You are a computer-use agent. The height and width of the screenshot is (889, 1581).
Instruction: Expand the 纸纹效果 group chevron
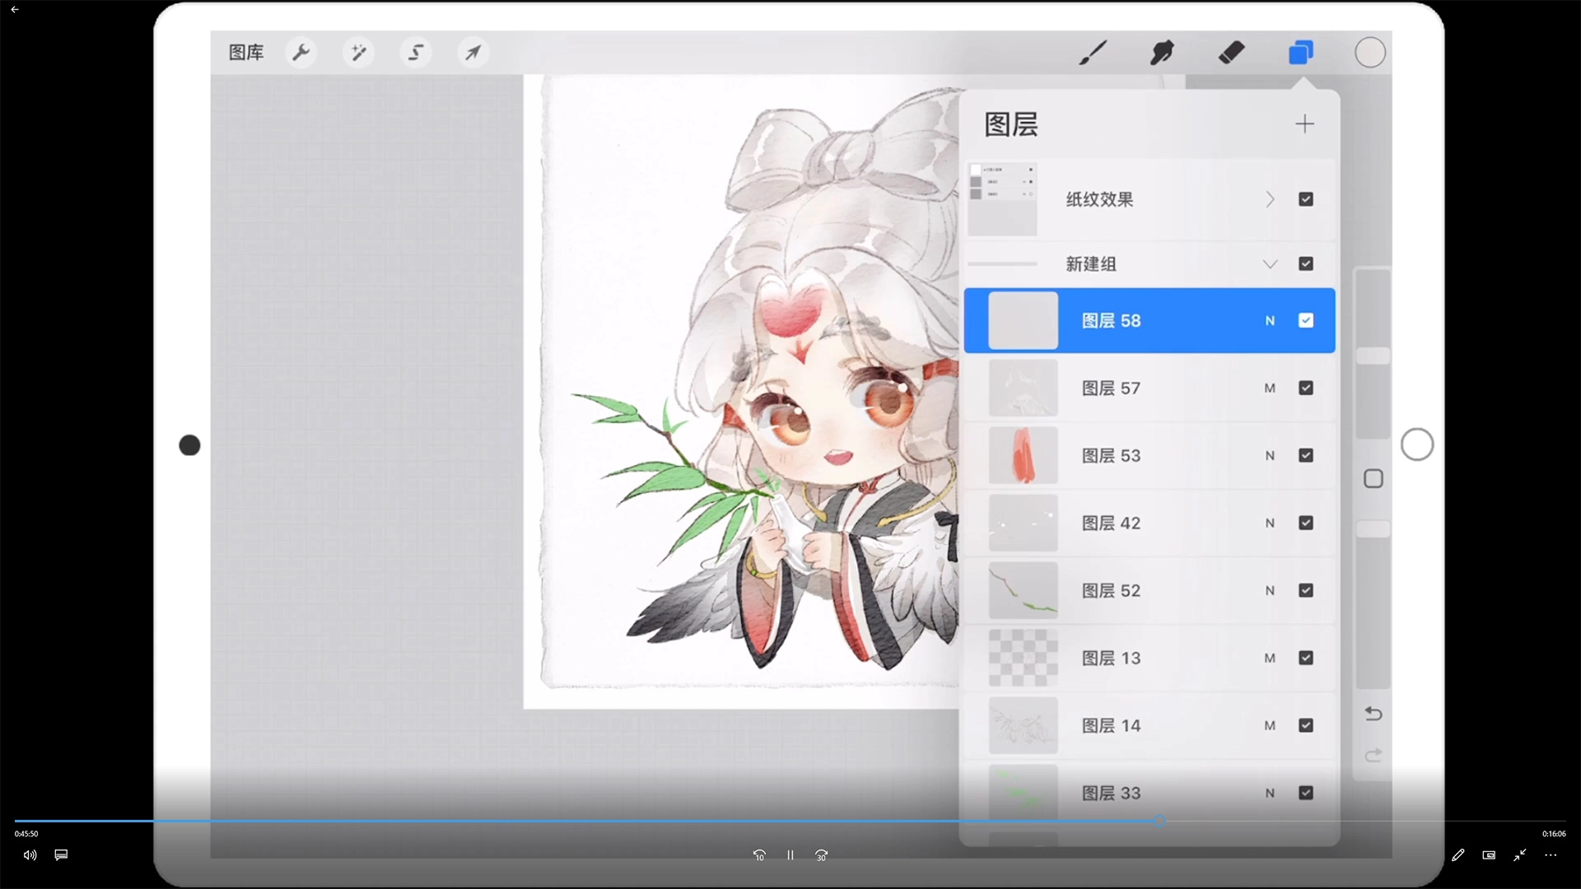click(1270, 199)
